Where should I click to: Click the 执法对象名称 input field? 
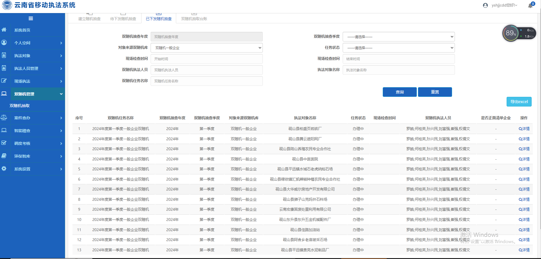point(399,70)
